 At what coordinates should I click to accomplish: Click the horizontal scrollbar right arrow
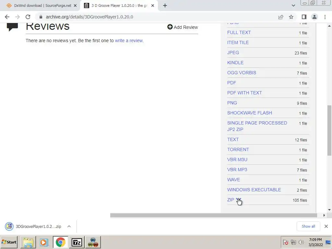coord(324,215)
